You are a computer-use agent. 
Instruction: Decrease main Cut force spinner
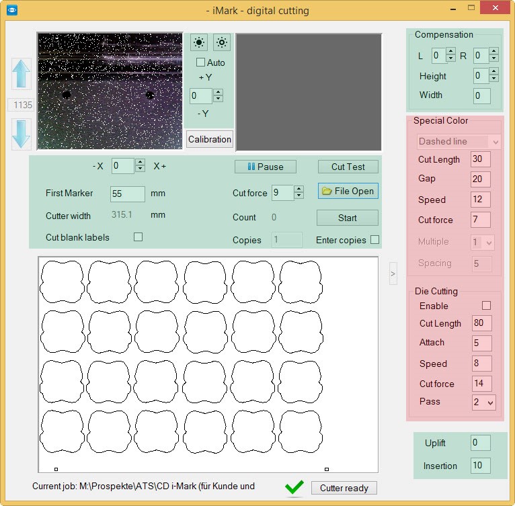pyautogui.click(x=299, y=196)
